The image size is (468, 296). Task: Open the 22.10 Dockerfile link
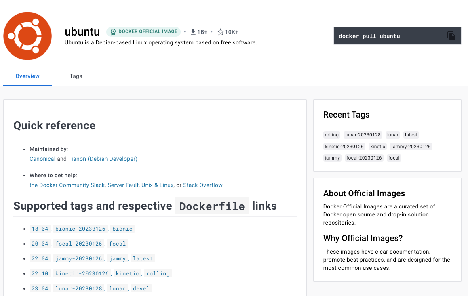pos(40,274)
